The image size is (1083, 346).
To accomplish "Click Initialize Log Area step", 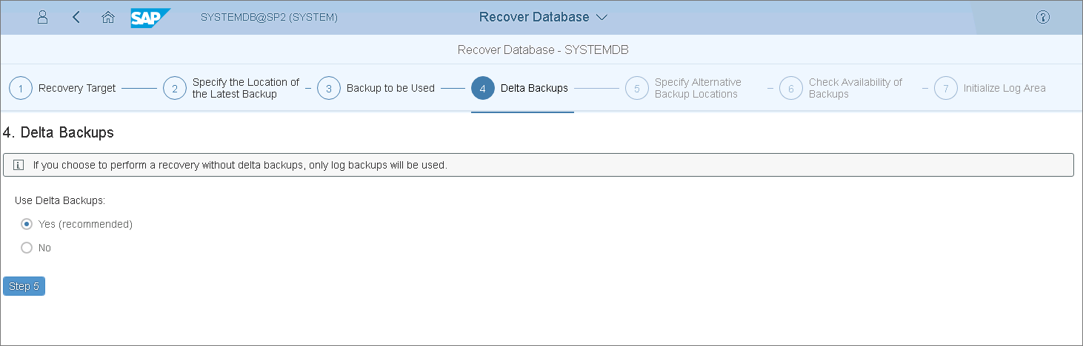I will [1004, 89].
